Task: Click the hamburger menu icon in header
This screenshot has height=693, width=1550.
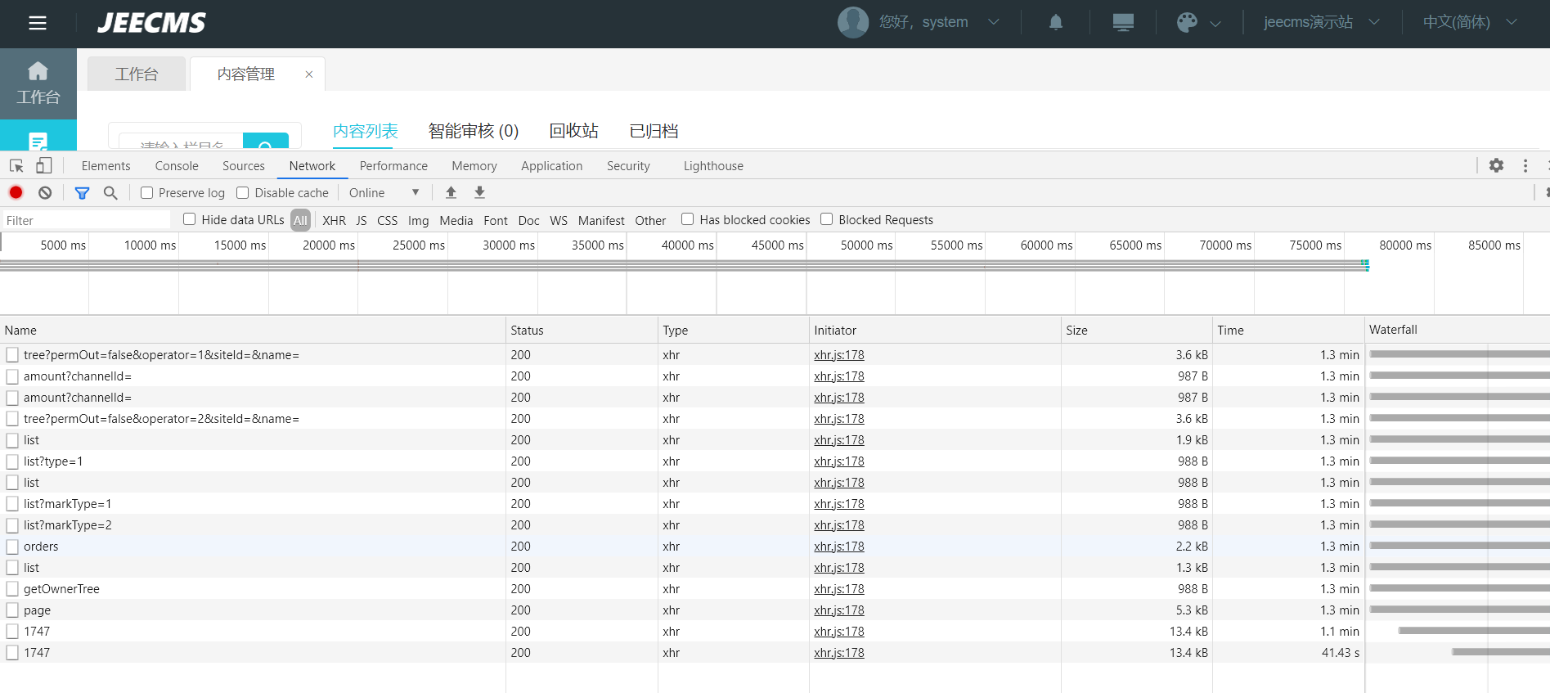Action: (38, 23)
